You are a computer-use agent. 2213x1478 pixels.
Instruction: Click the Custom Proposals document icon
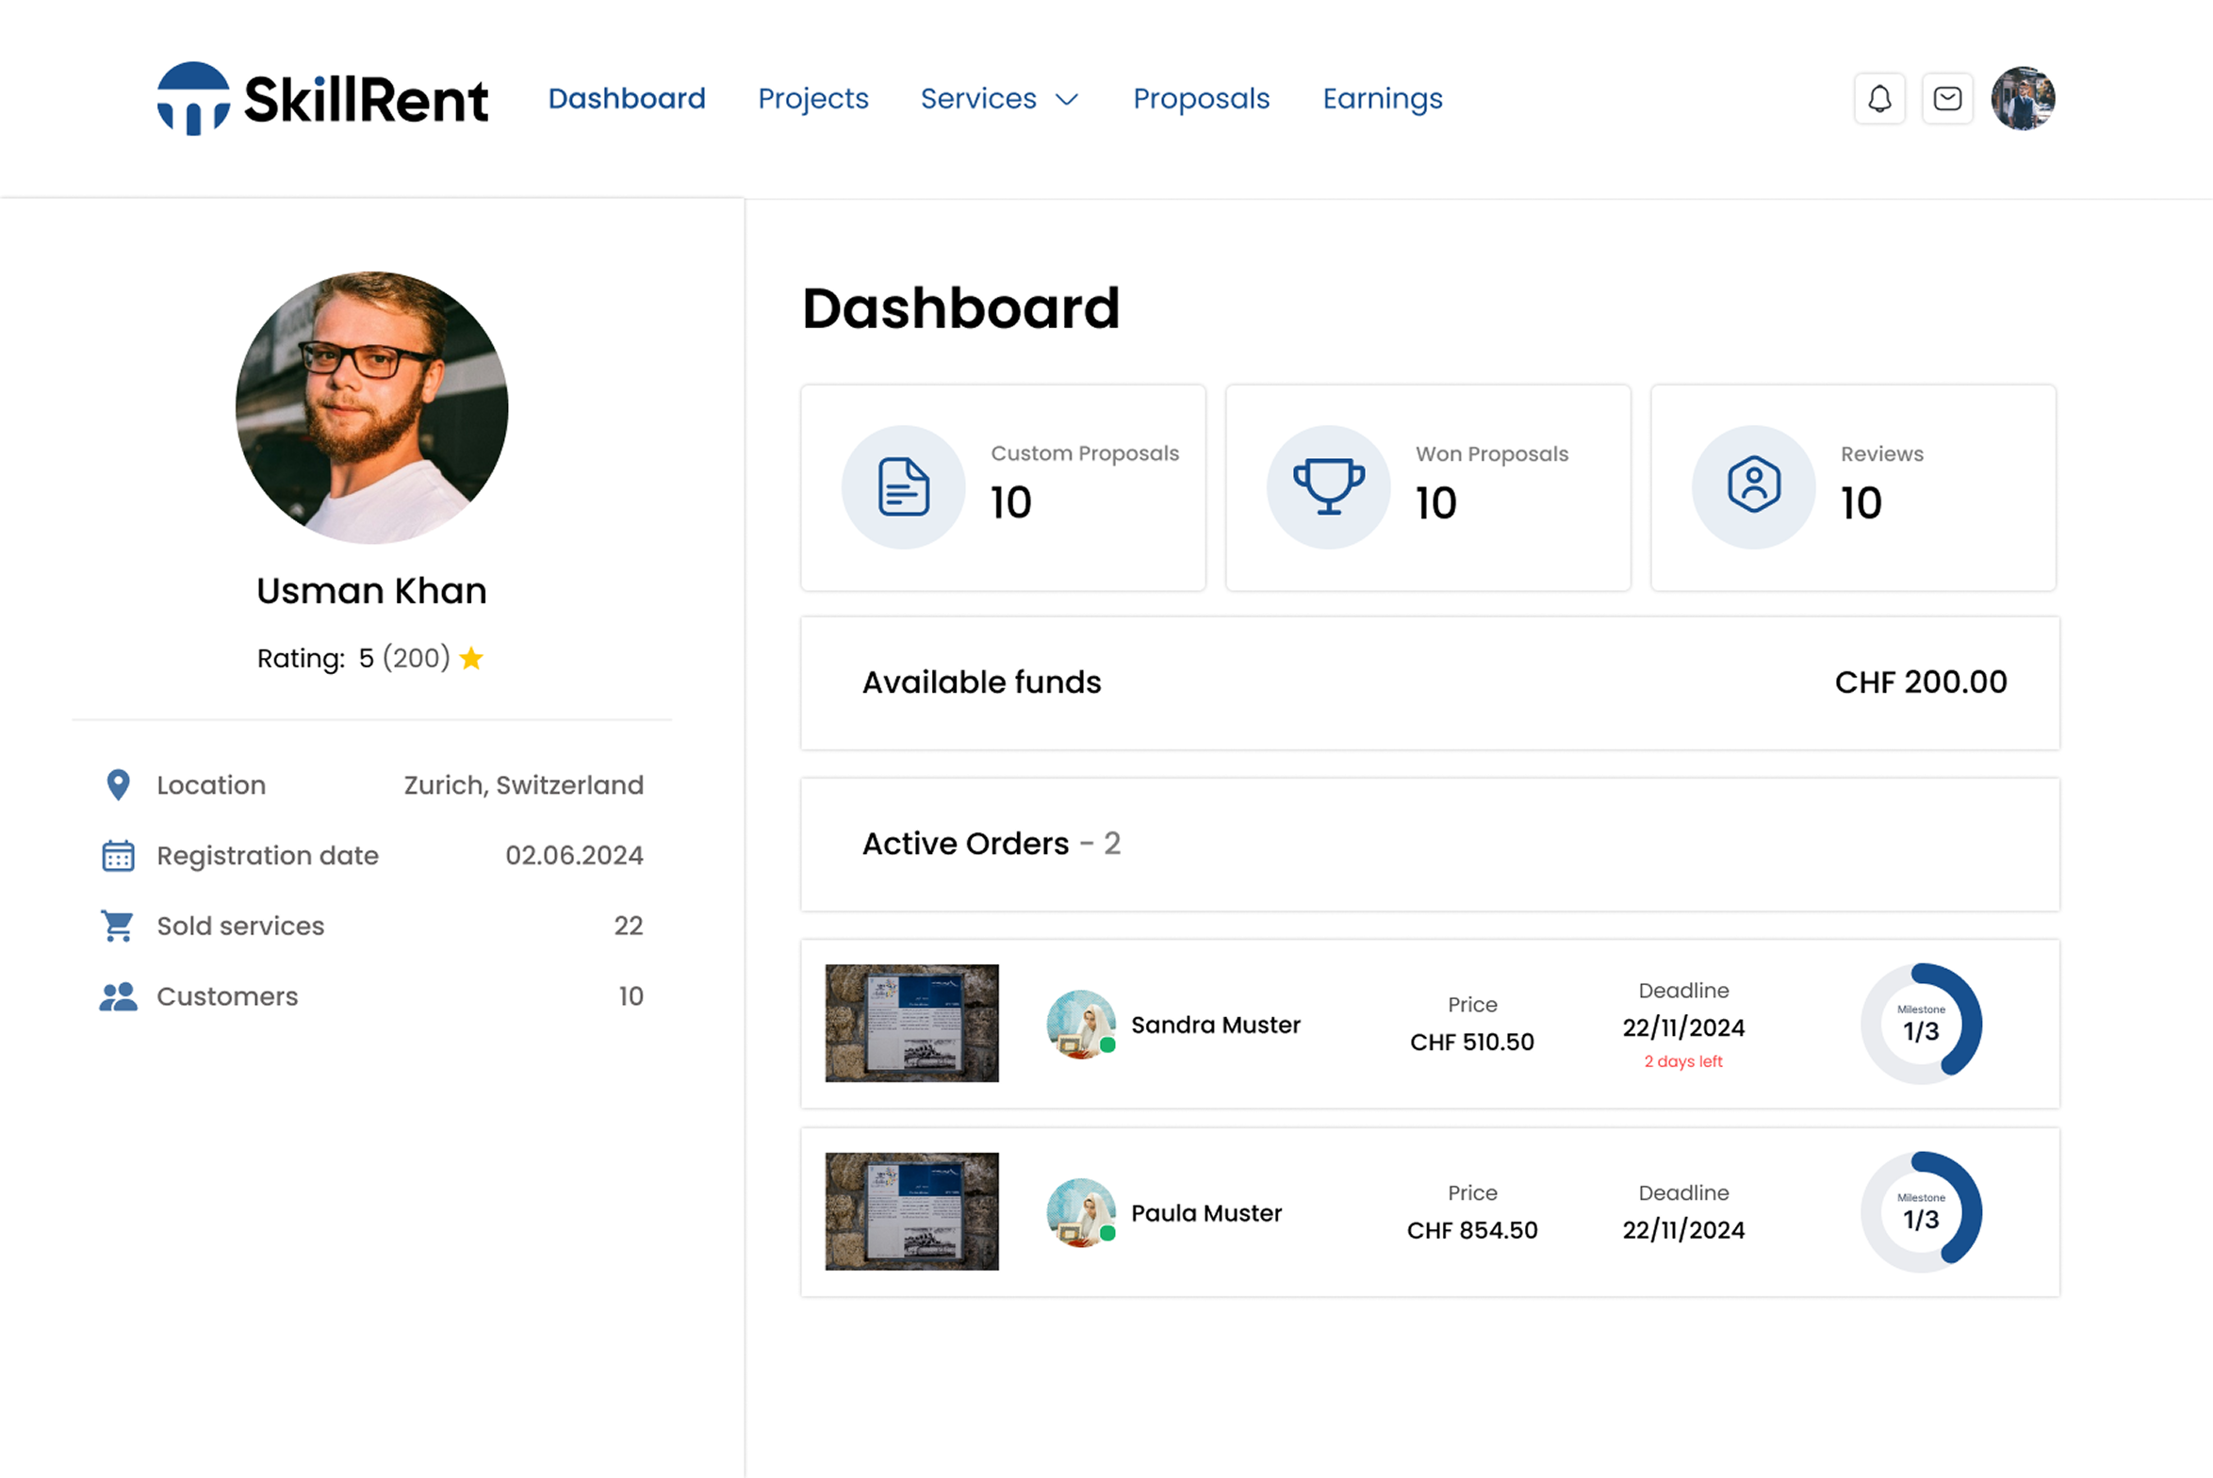[x=903, y=487]
